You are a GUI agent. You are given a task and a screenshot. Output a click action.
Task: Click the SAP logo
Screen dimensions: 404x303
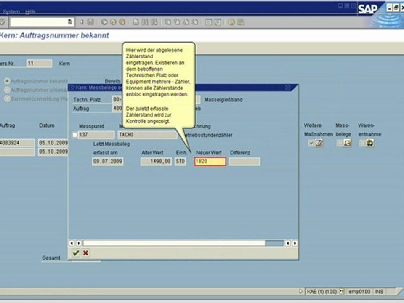367,9
